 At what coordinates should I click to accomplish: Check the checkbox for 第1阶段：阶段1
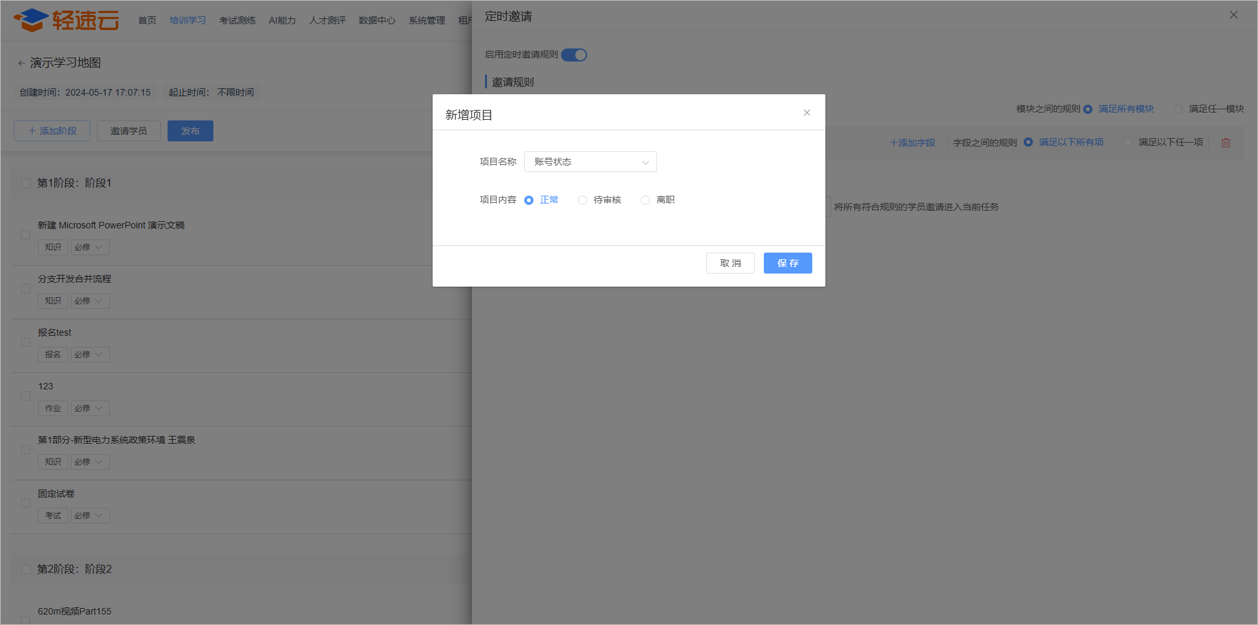[x=26, y=183]
